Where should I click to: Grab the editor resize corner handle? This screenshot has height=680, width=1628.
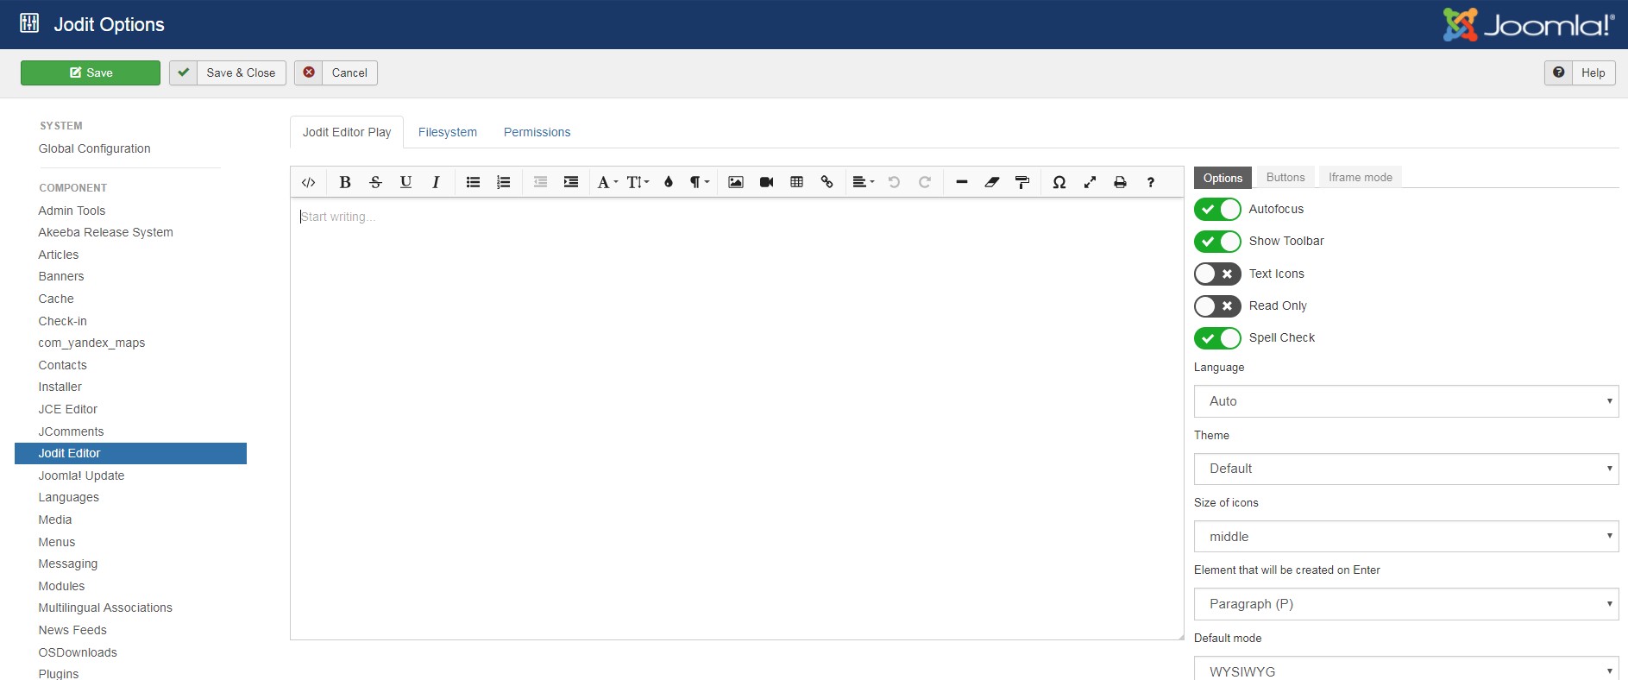1179,636
